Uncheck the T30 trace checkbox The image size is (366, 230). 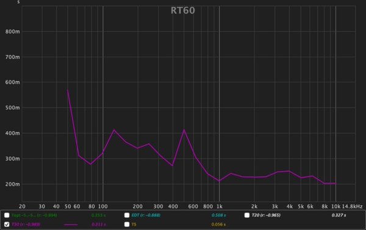pyautogui.click(x=7, y=225)
